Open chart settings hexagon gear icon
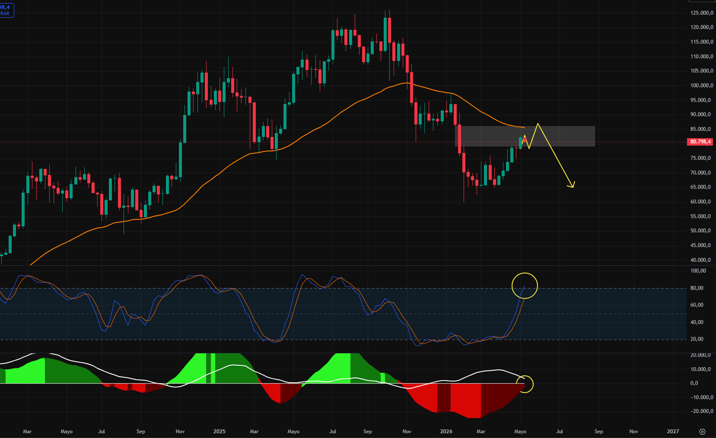The width and height of the screenshot is (716, 438). [702, 431]
